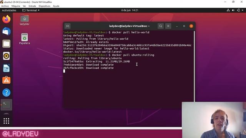Click the terminal search icon
Viewport: 246px width, 138px height.
pos(161,26)
